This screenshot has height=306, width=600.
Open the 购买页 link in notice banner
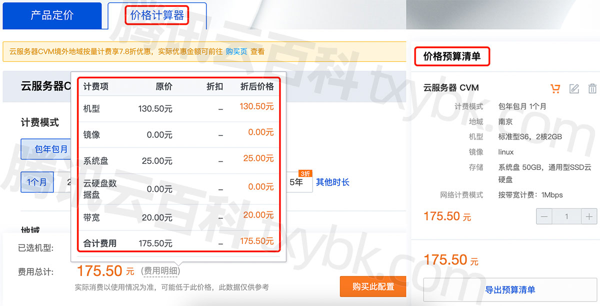click(x=236, y=51)
